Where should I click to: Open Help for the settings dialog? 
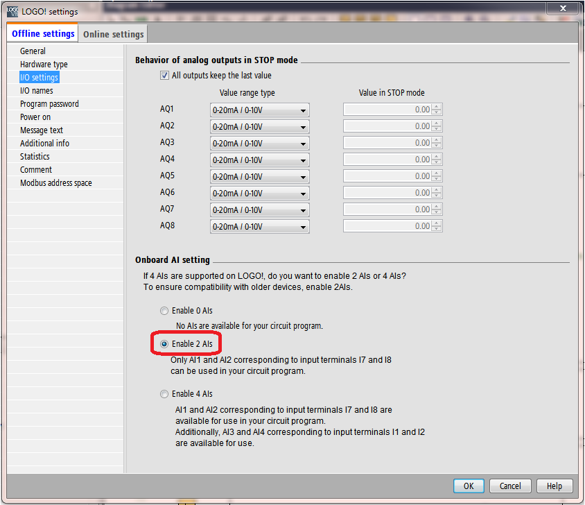click(555, 486)
